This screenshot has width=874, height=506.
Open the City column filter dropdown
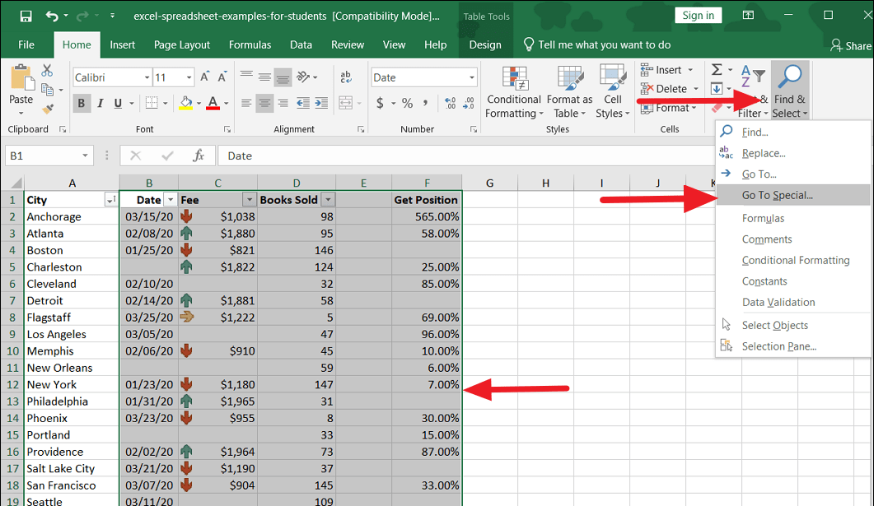[110, 200]
